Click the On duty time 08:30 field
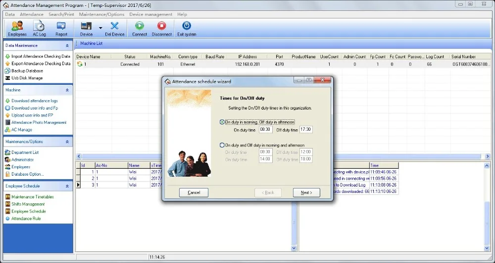The height and width of the screenshot is (263, 495). point(265,130)
